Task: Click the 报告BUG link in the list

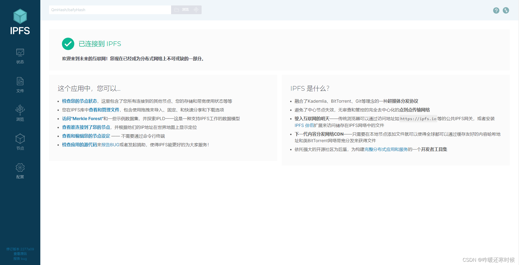Action: [x=110, y=145]
